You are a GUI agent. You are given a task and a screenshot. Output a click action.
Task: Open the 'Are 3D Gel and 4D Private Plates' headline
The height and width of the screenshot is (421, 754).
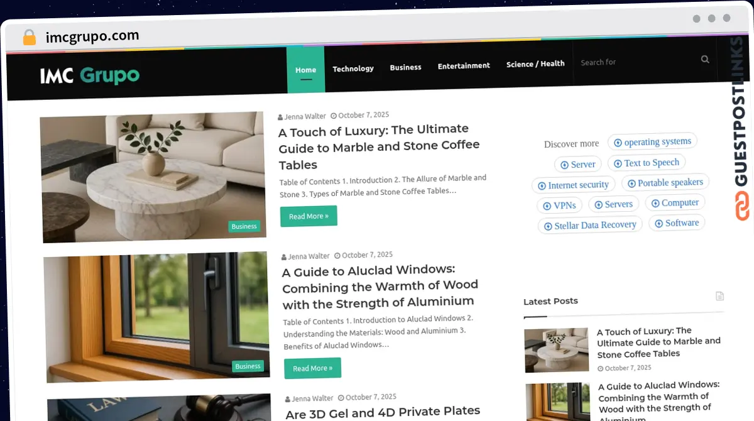point(383,412)
